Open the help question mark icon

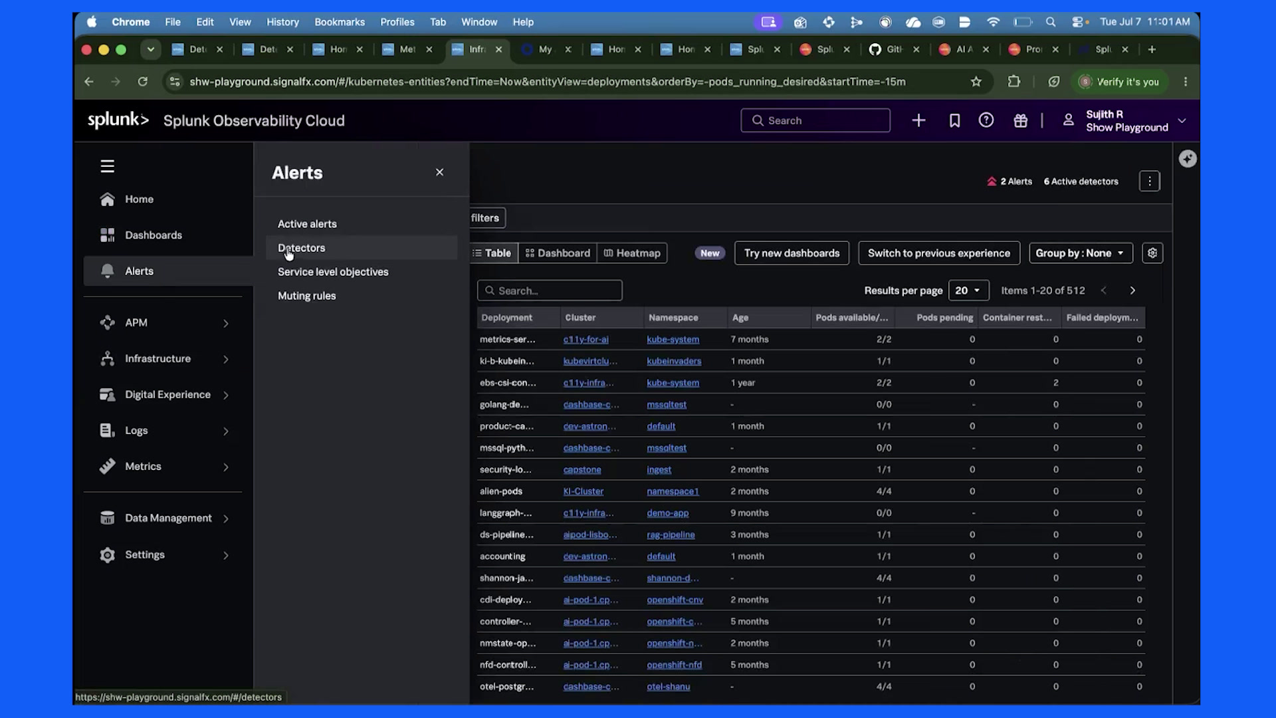986,120
